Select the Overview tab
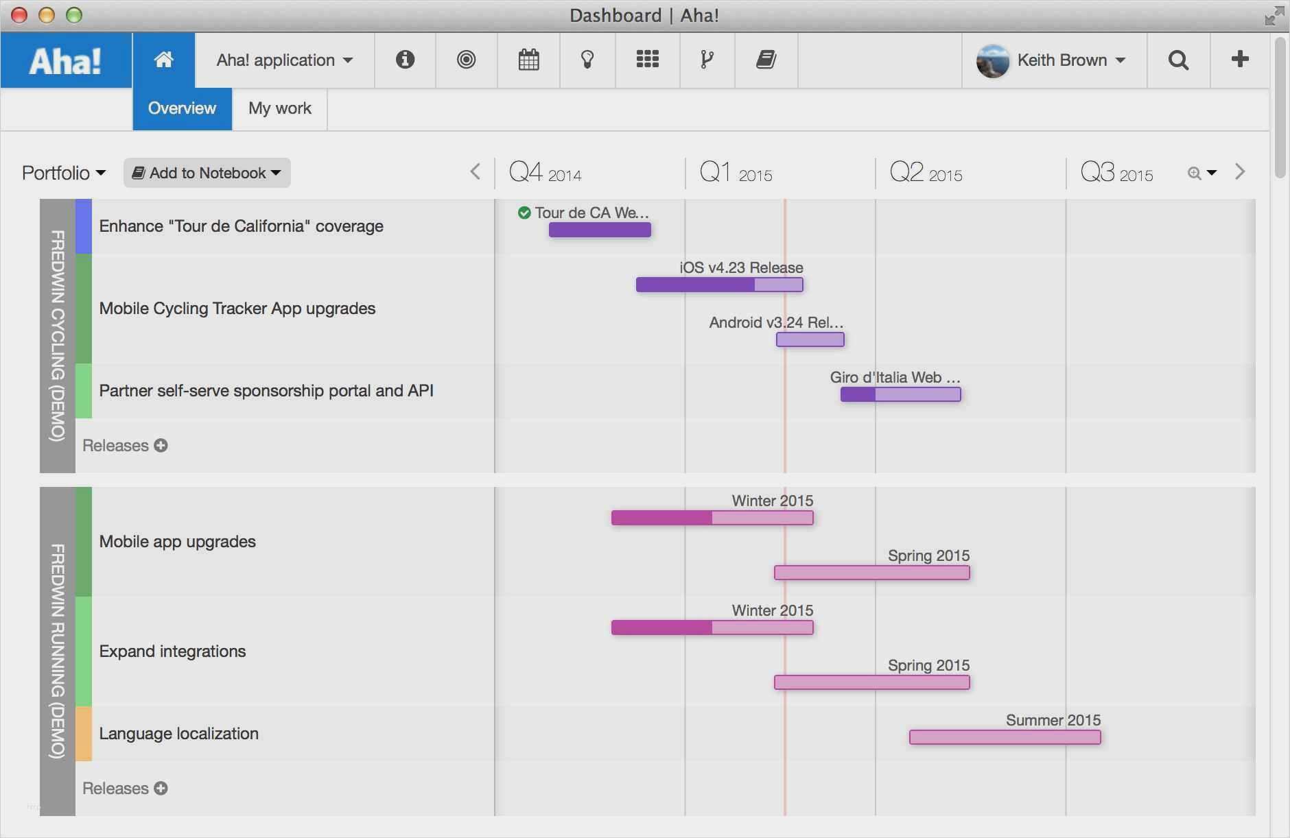This screenshot has height=838, width=1290. pos(181,108)
